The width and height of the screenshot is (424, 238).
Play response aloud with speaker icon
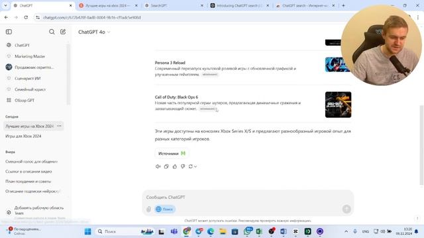point(158,167)
